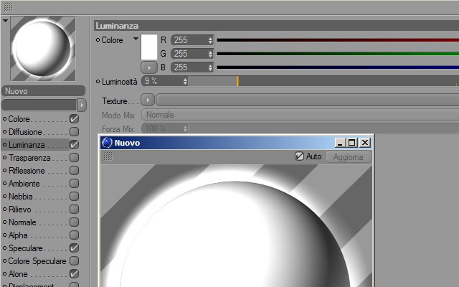This screenshot has height=287, width=459.
Task: Click the B value stepper arrows
Action: click(210, 67)
